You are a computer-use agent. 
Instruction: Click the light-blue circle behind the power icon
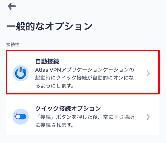pos(21,73)
